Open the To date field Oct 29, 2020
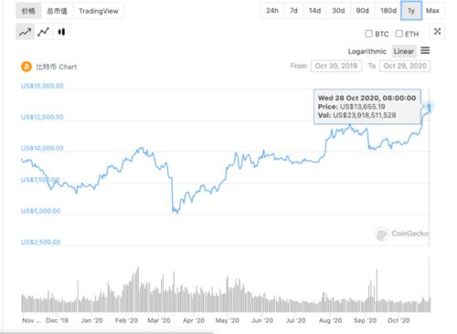 (x=405, y=66)
